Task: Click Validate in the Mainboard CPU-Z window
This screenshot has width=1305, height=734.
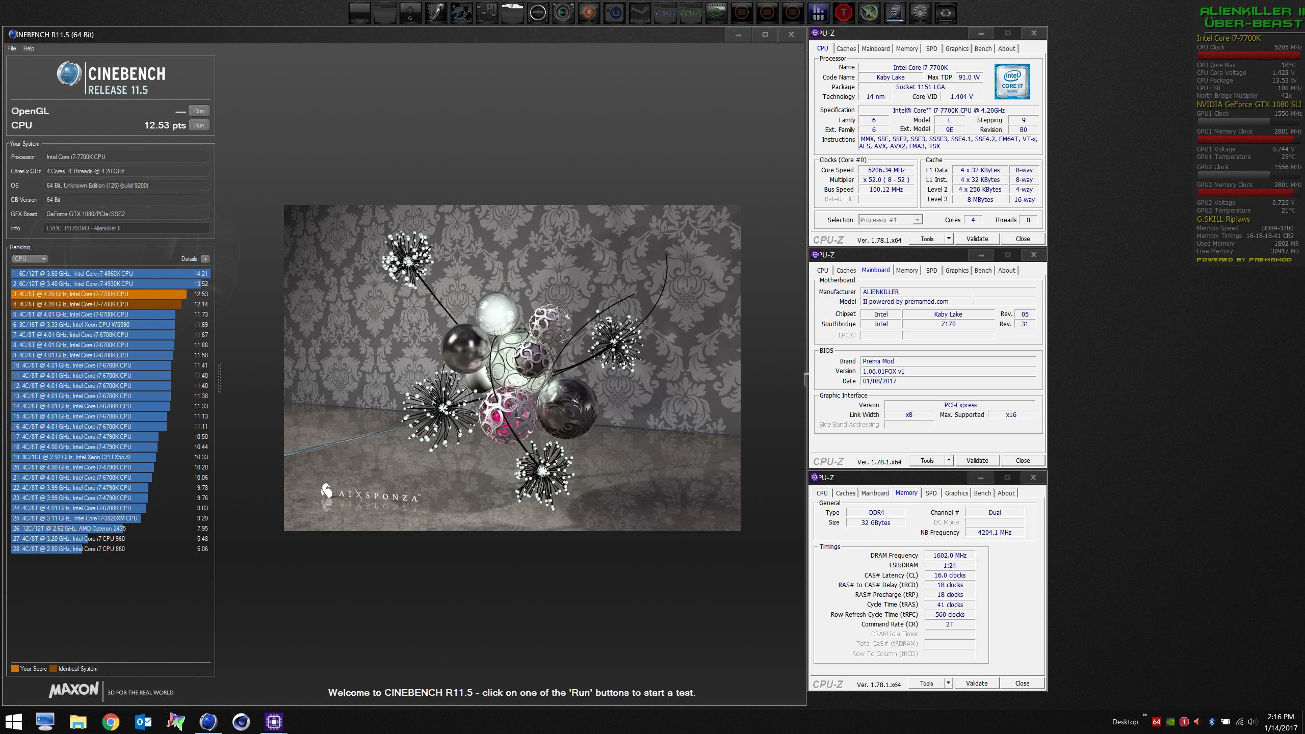Action: [x=977, y=461]
